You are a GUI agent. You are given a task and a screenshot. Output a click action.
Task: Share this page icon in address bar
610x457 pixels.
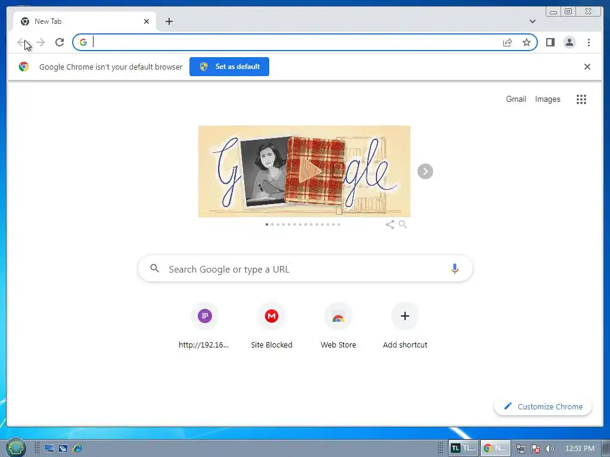tap(508, 42)
